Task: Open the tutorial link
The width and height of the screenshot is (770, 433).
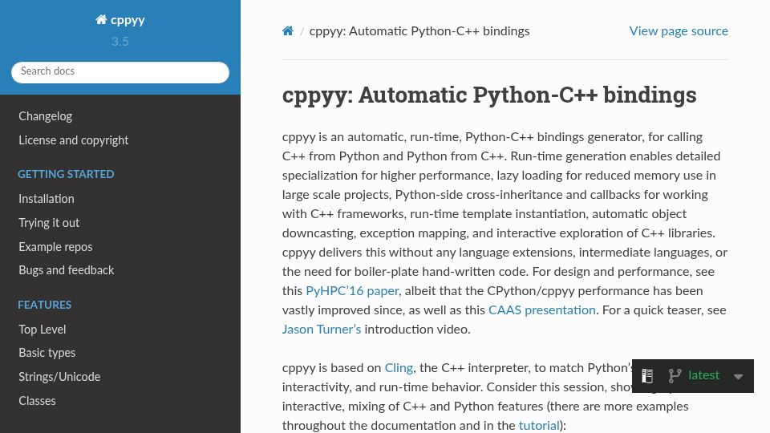Action: pos(539,426)
